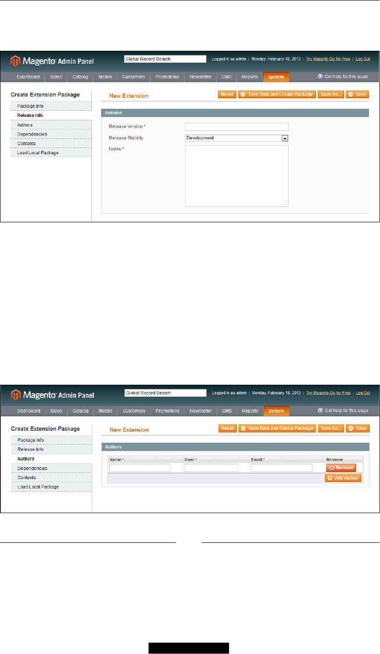This screenshot has height=654, width=380.
Task: Click Save button on the Authors page
Action: [x=358, y=428]
